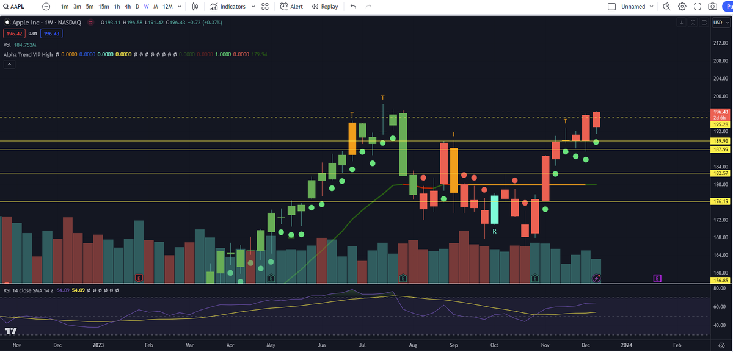Click the 189.93 horizontal line price label
The height and width of the screenshot is (352, 733).
click(x=720, y=141)
